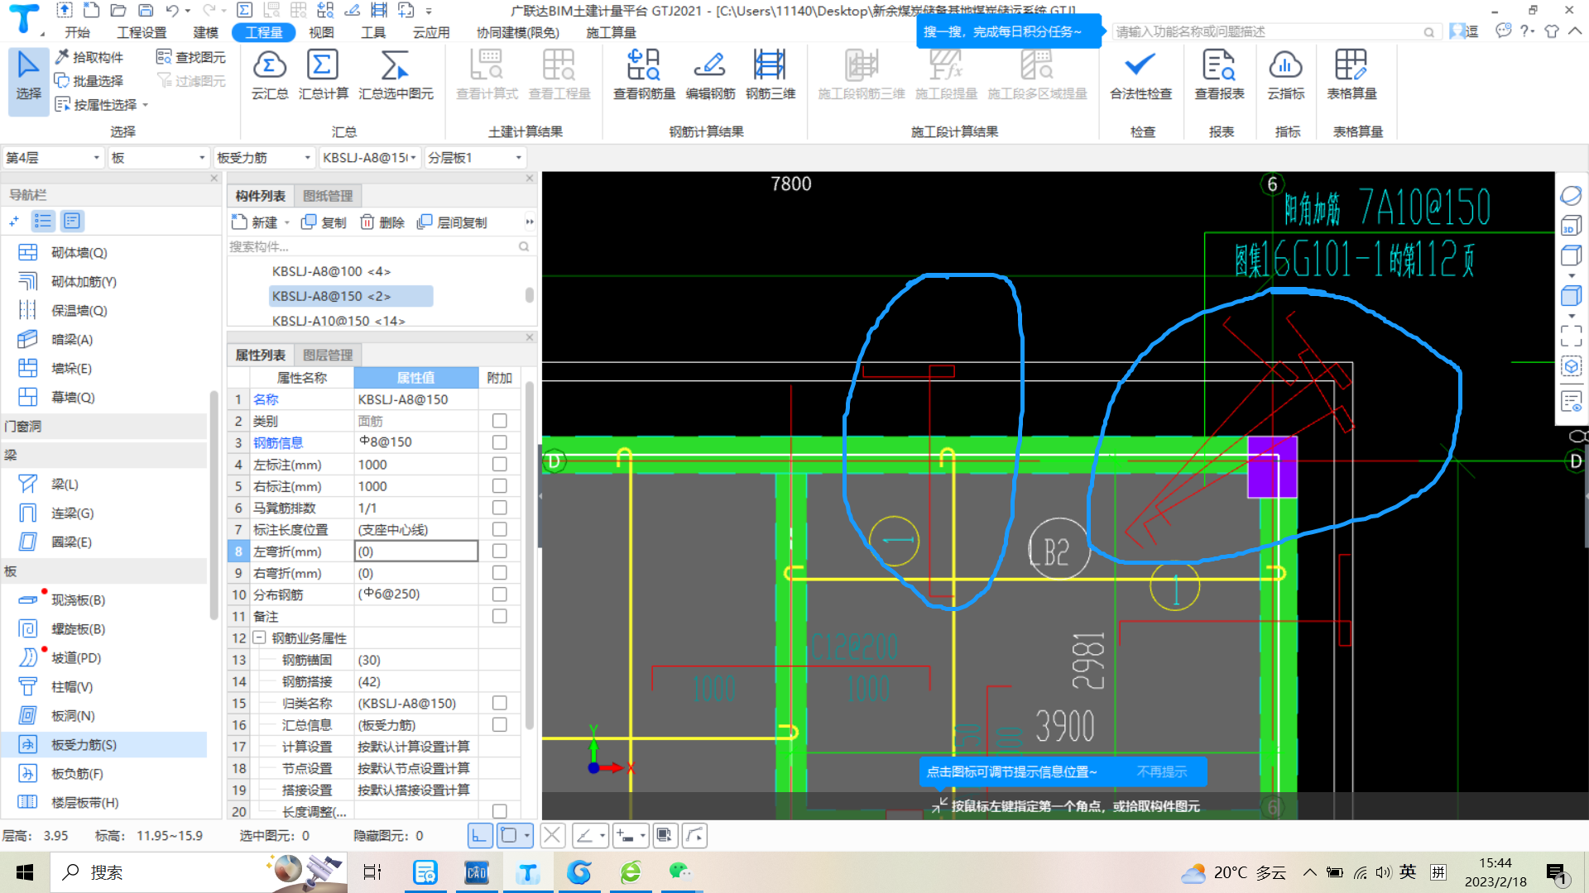The image size is (1589, 893).
Task: Open the WeChat icon on the taskbar
Action: [680, 872]
